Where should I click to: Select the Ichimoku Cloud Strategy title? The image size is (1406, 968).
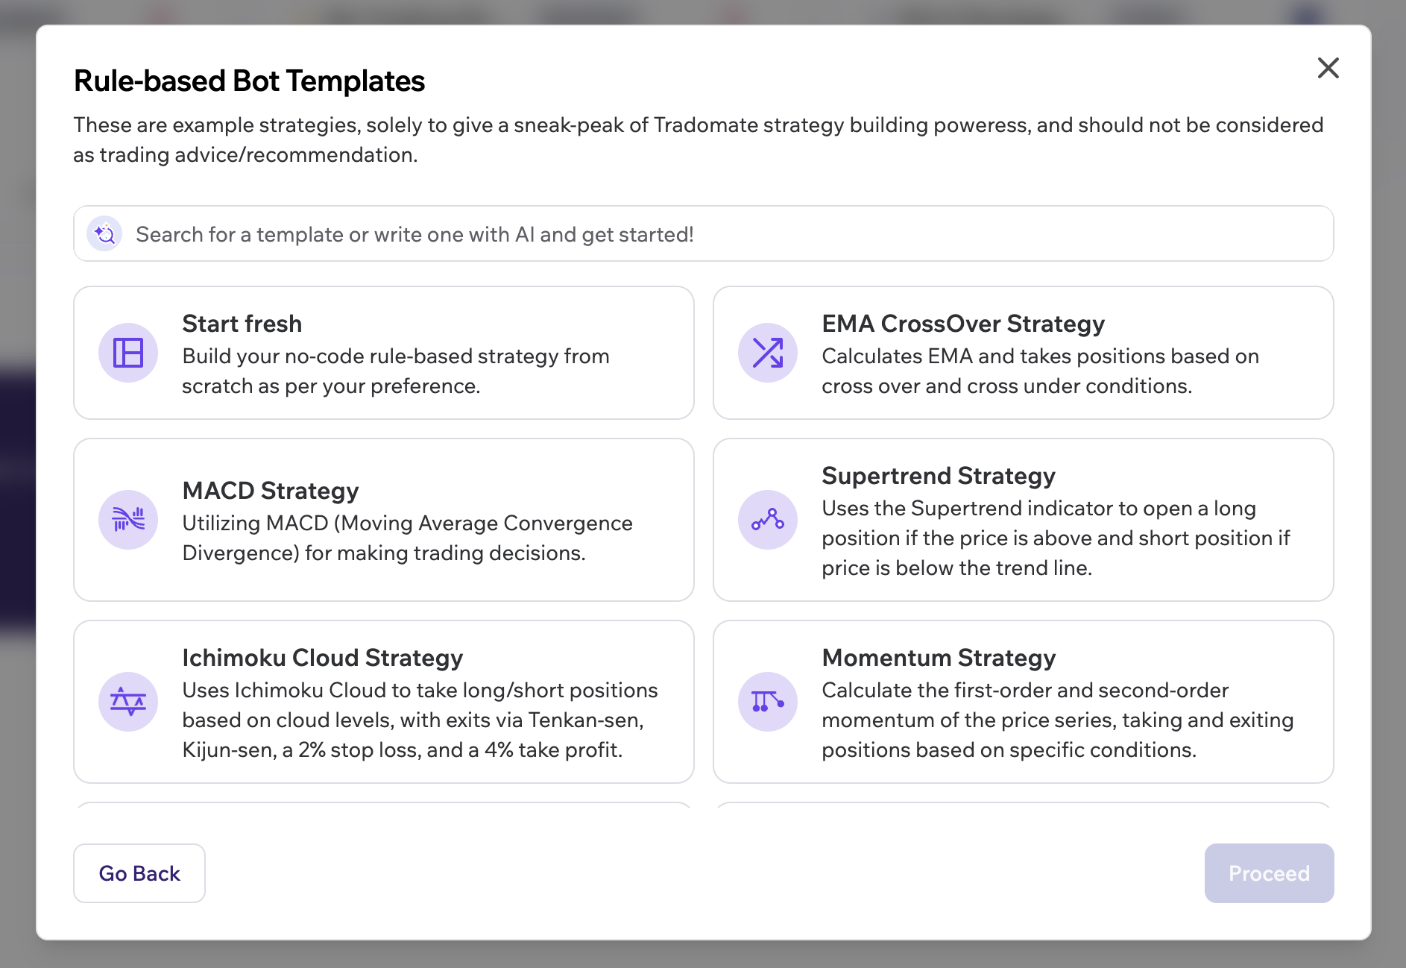322,658
